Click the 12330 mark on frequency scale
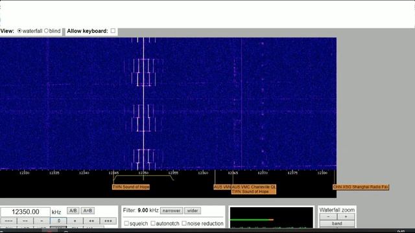The width and height of the screenshot is (415, 233). 25,173
